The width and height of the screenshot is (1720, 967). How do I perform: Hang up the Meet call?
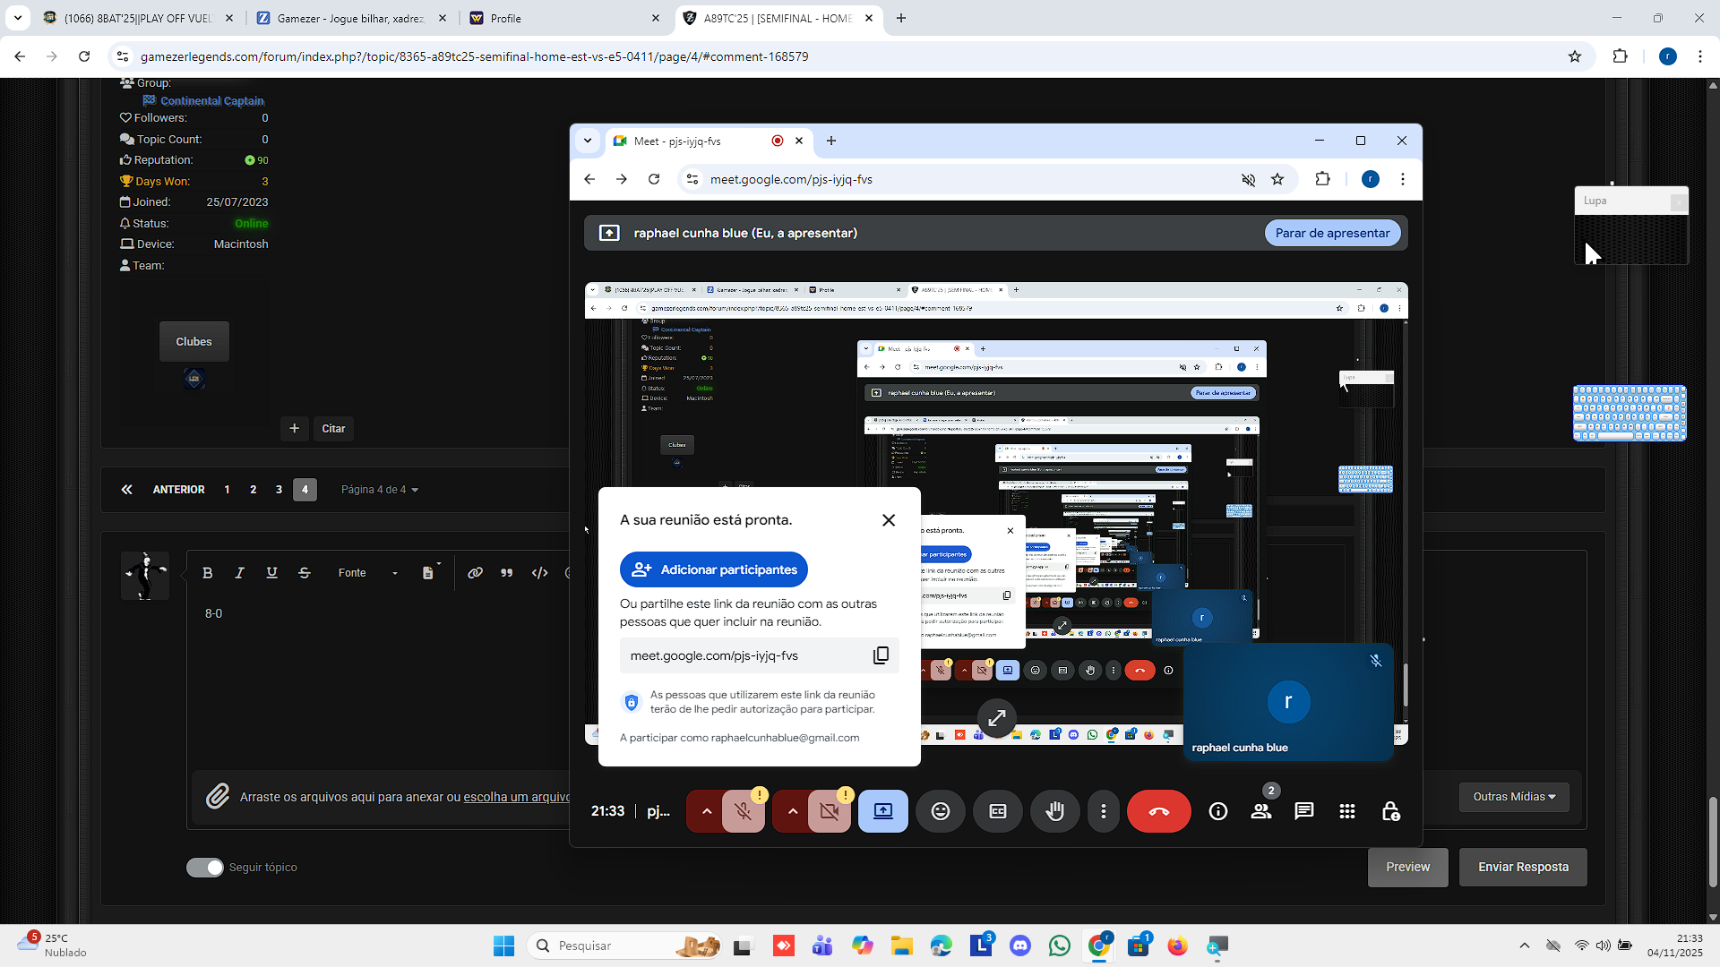click(x=1158, y=811)
